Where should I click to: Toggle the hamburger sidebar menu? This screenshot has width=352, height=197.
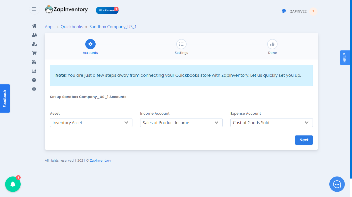click(x=34, y=9)
